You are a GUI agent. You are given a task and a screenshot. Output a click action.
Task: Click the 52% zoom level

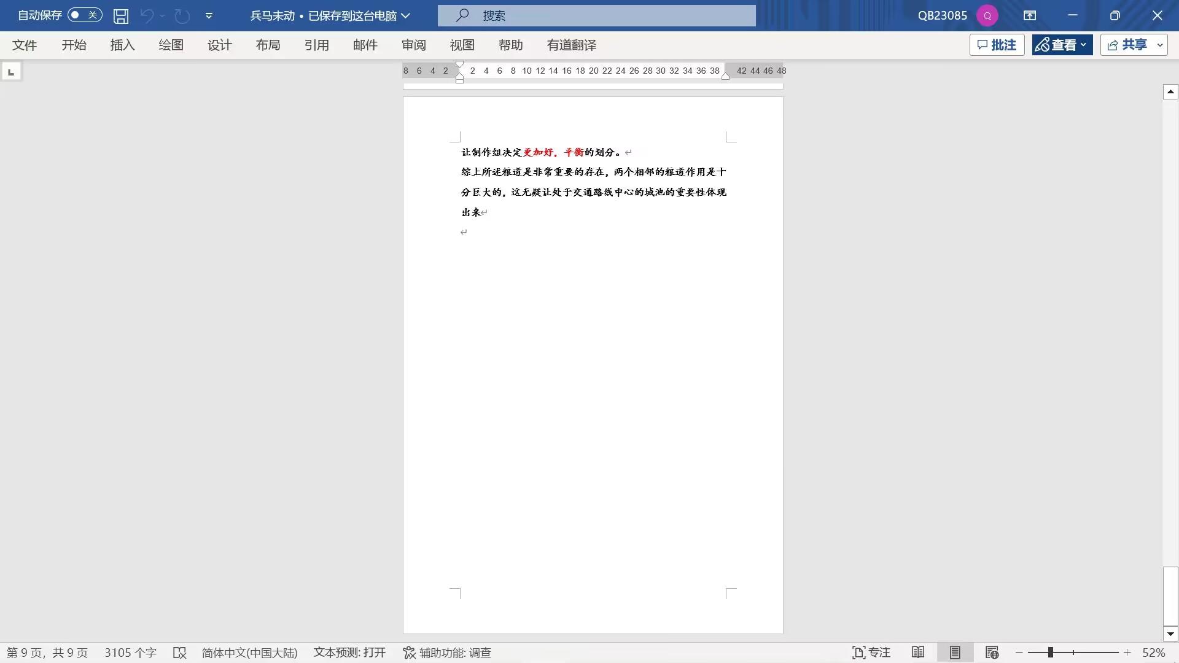tap(1153, 653)
